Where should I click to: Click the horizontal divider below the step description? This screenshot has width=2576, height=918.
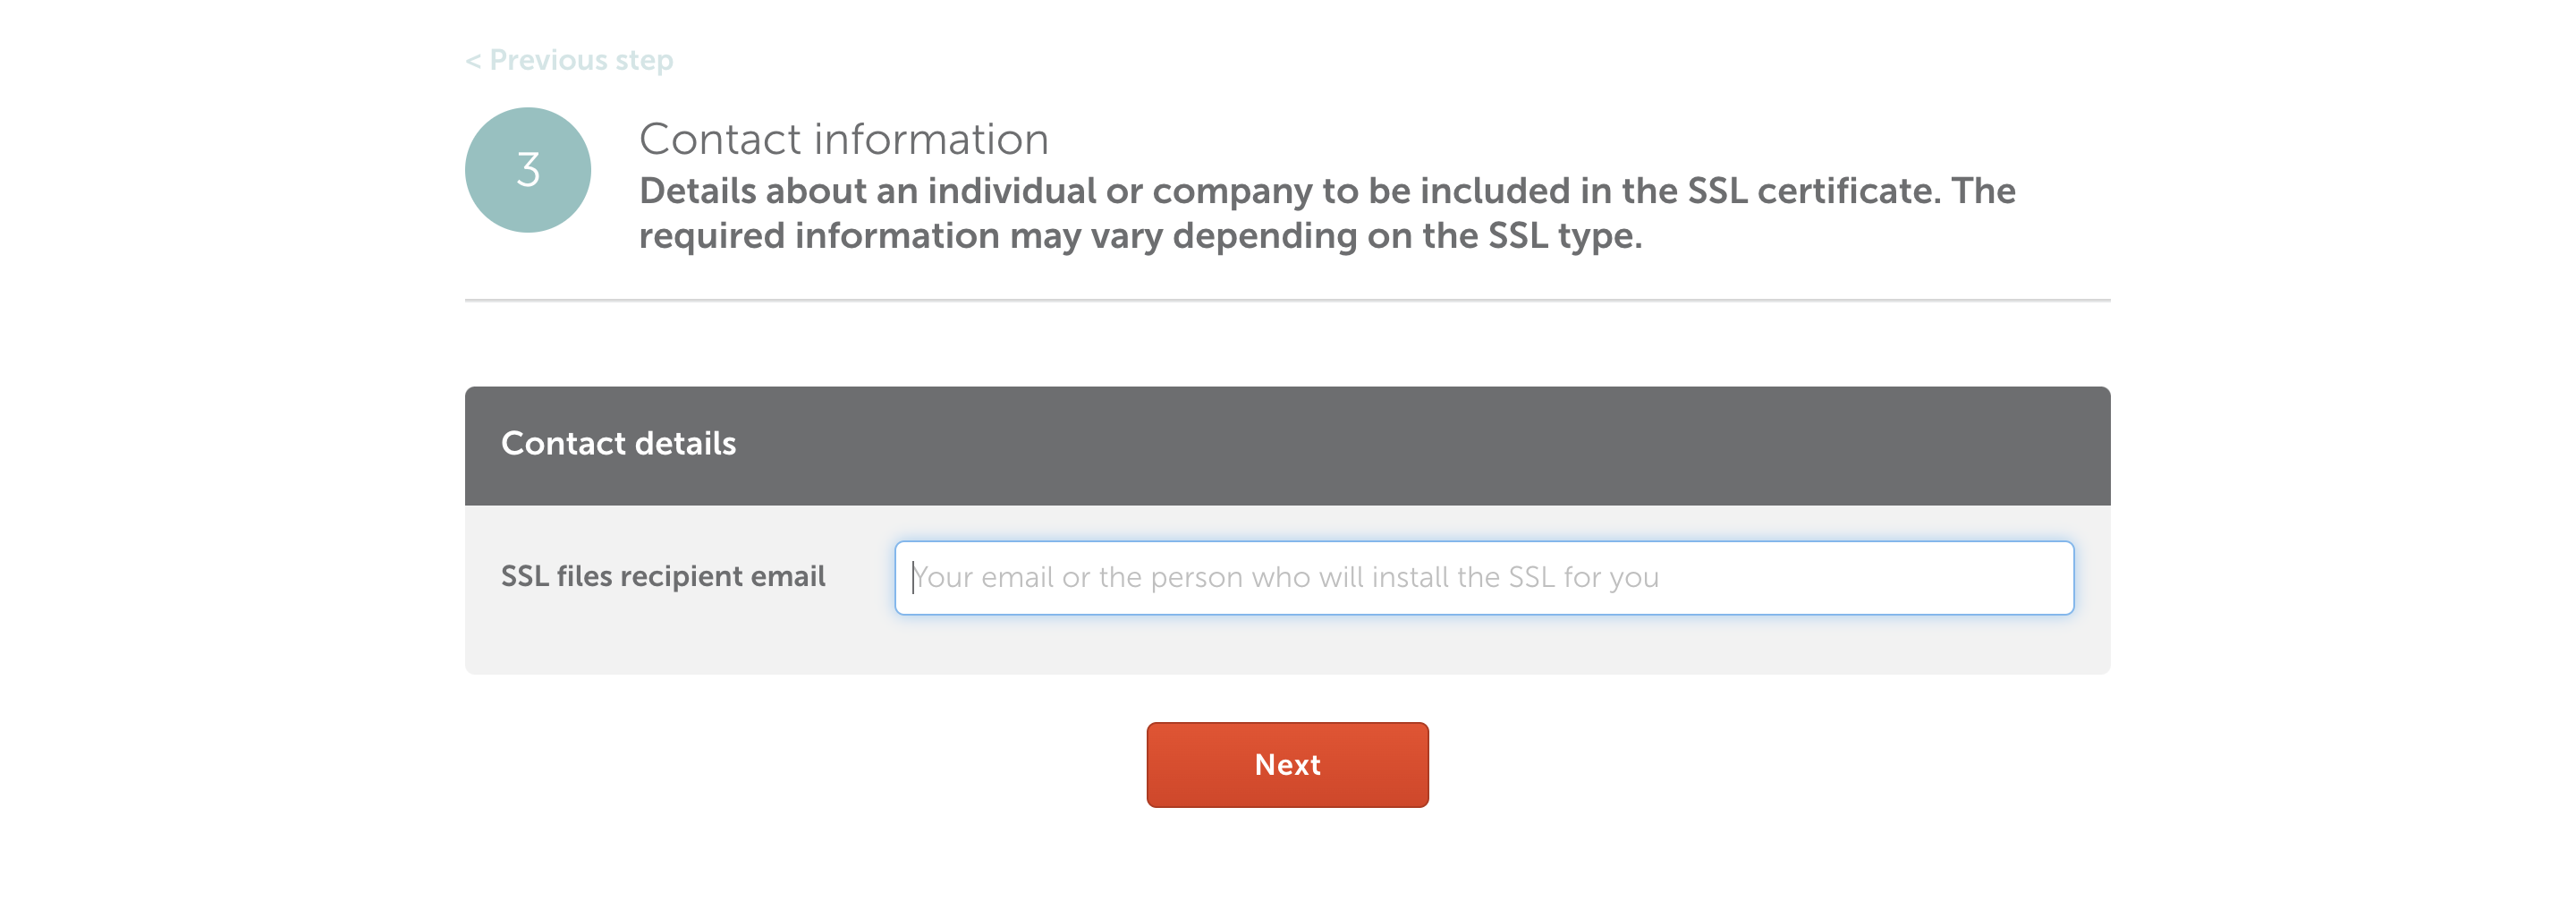coord(1287,300)
